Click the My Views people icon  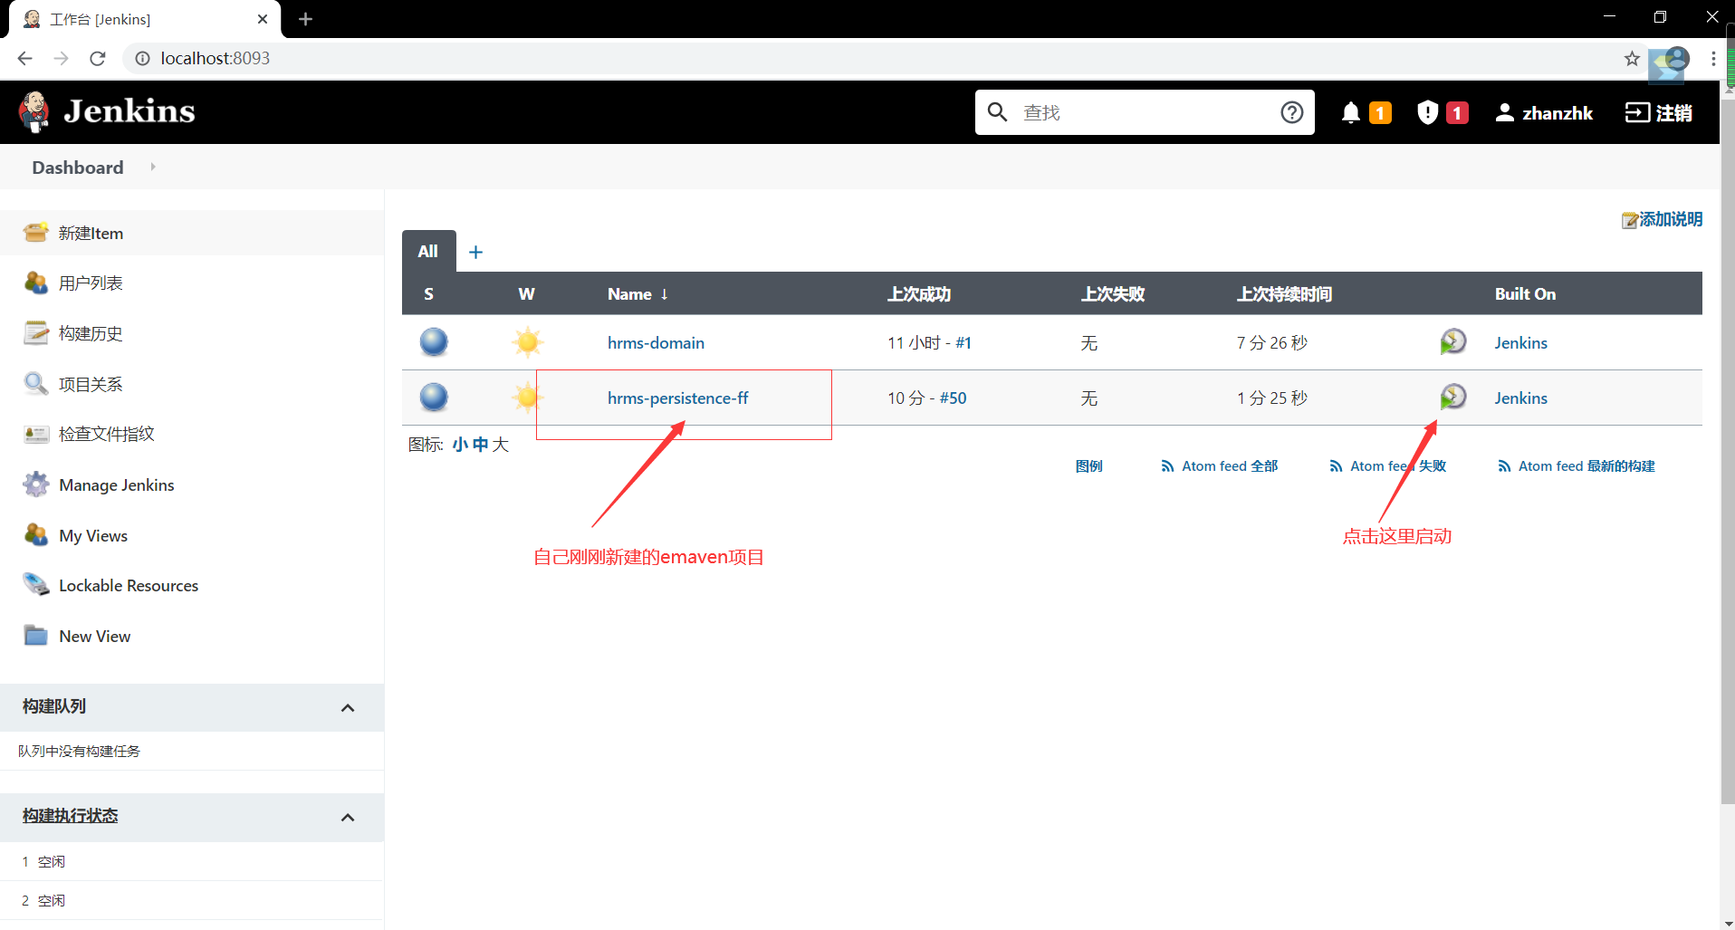point(36,535)
